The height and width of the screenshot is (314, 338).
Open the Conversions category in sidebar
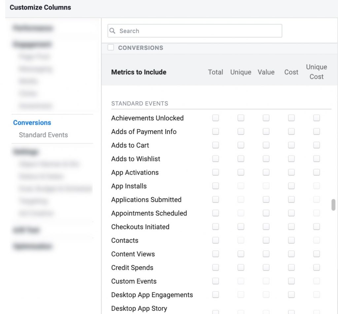pos(32,122)
